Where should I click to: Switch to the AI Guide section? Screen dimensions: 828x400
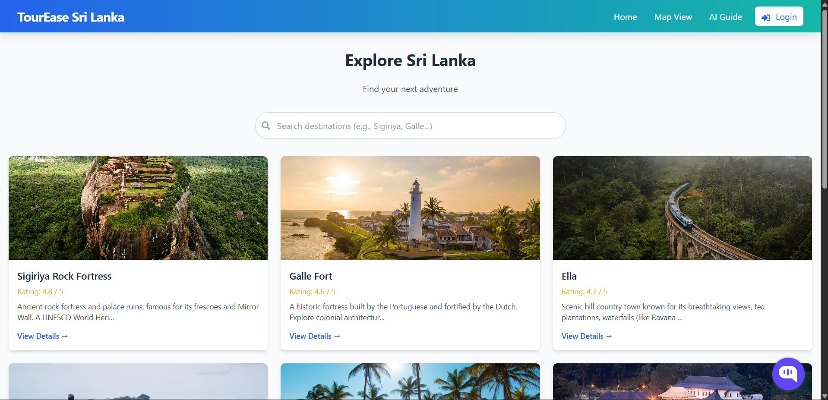[x=725, y=17]
